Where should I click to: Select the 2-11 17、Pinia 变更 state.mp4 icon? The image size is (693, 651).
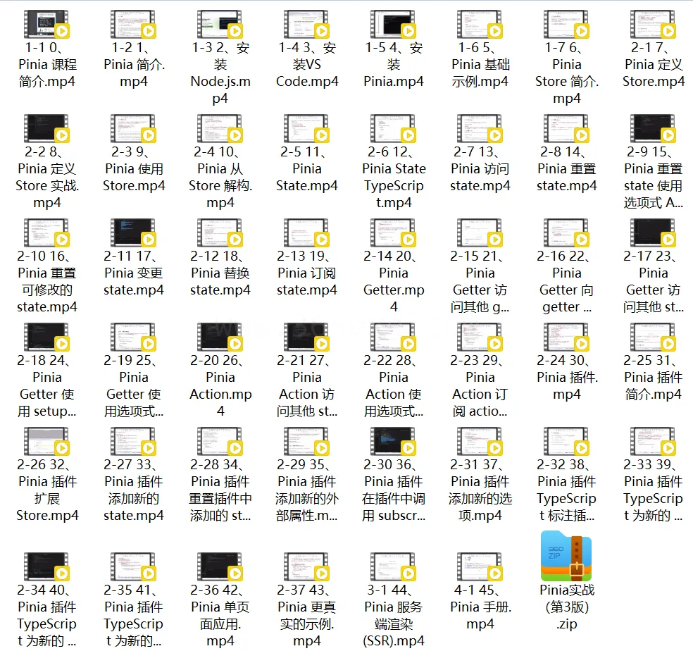click(x=134, y=232)
